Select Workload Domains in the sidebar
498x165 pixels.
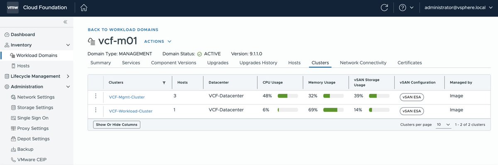37,55
